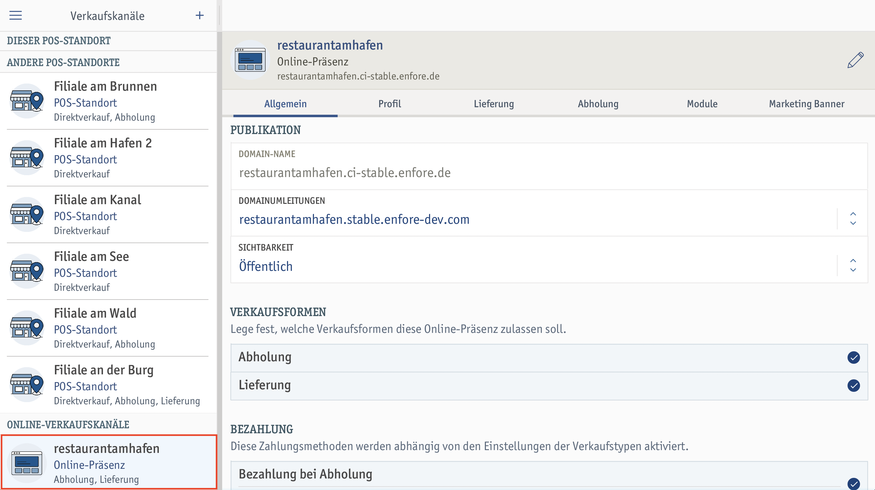
Task: Click the VERKAUFSFORMEN section heading
Action: pos(278,312)
